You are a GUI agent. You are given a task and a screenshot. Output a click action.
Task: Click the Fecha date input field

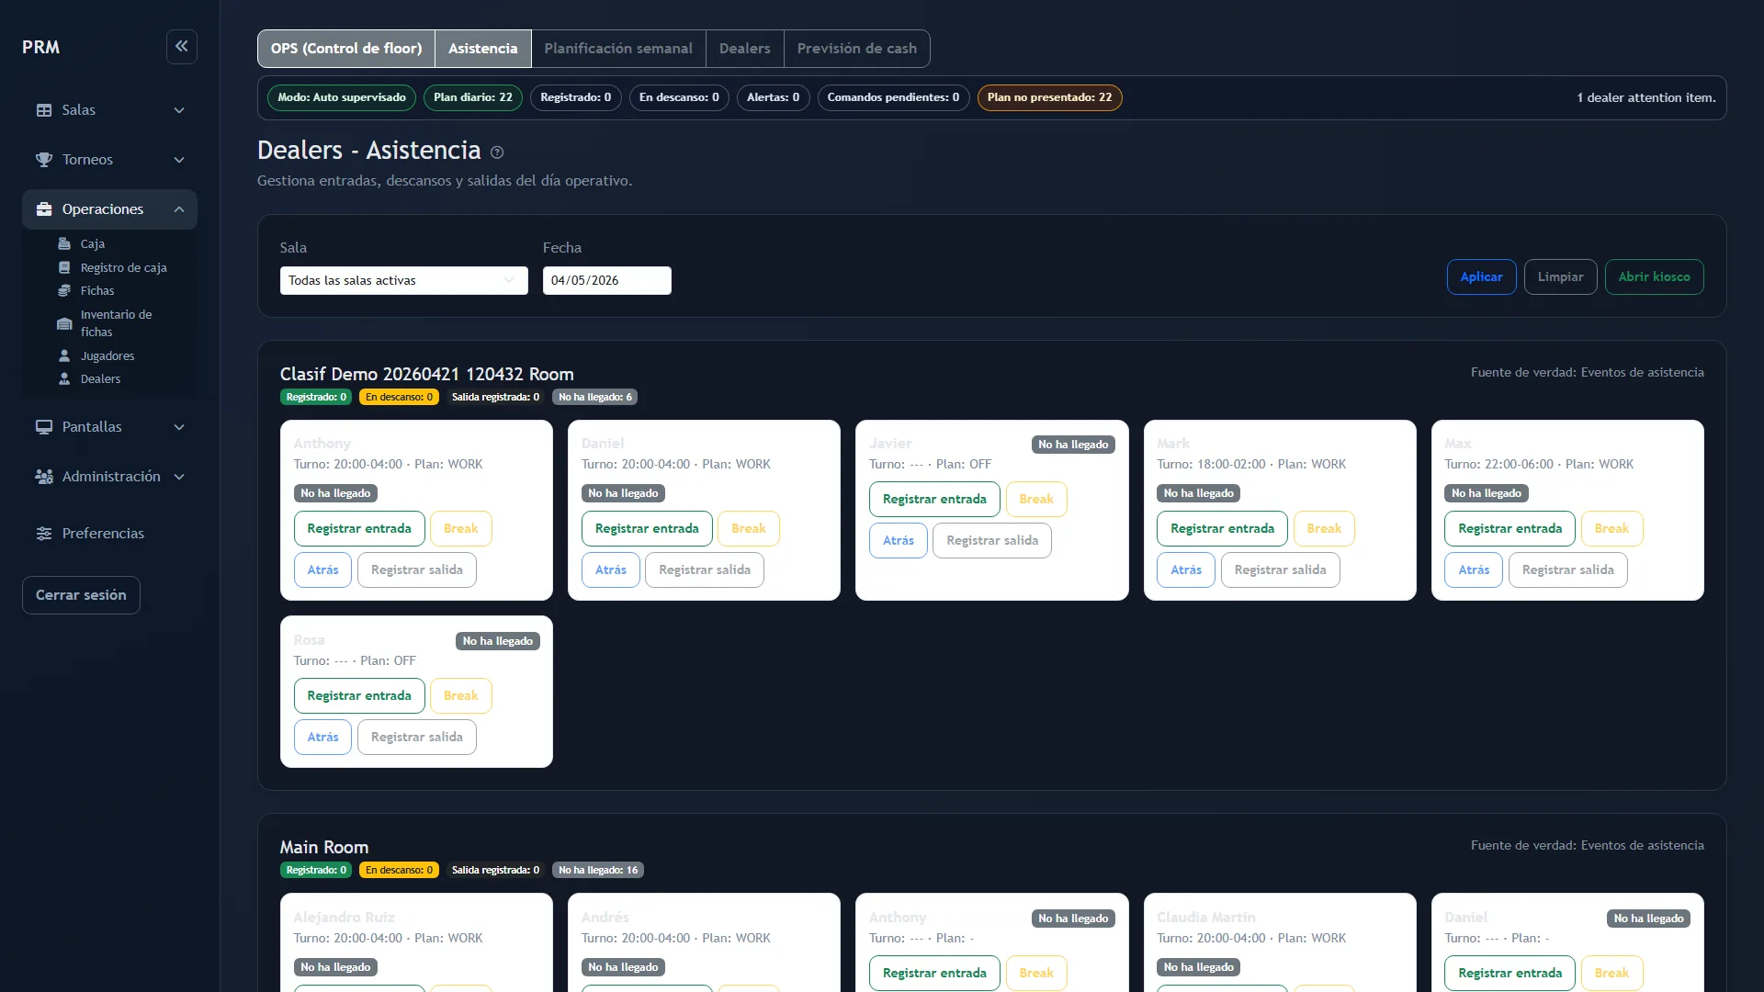pyautogui.click(x=606, y=280)
